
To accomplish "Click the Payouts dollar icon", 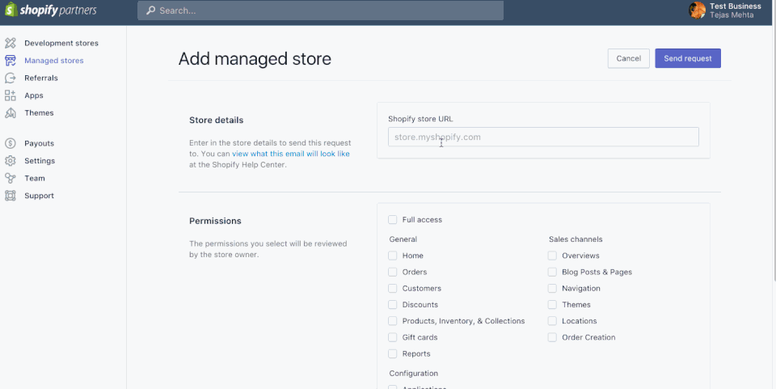I will point(11,143).
